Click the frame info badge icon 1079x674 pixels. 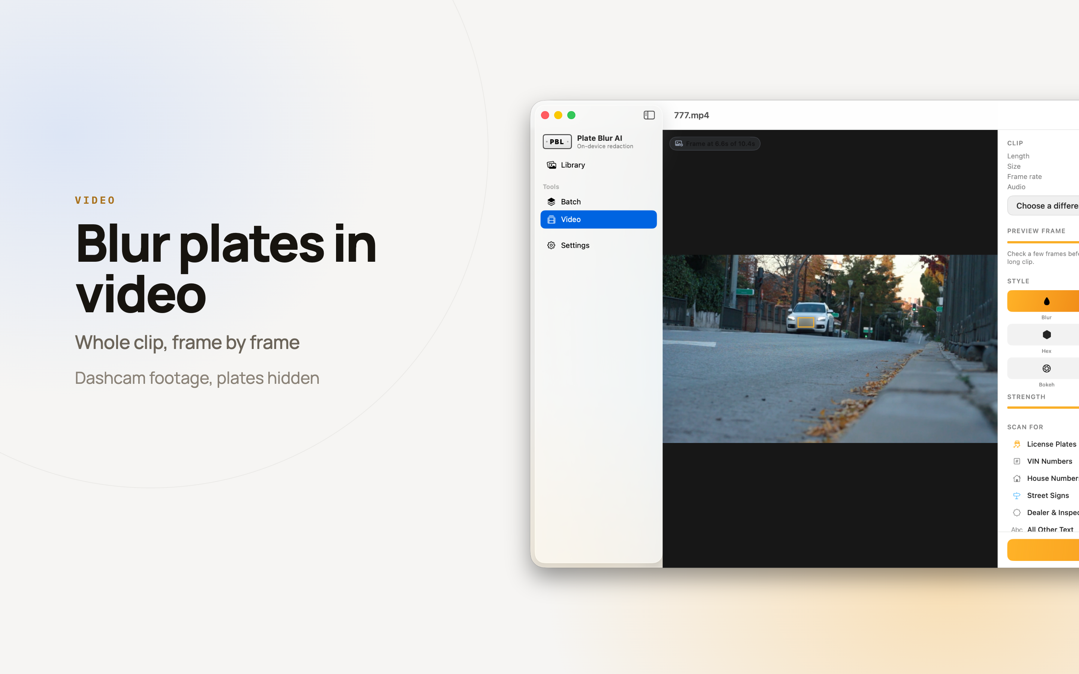pyautogui.click(x=678, y=143)
